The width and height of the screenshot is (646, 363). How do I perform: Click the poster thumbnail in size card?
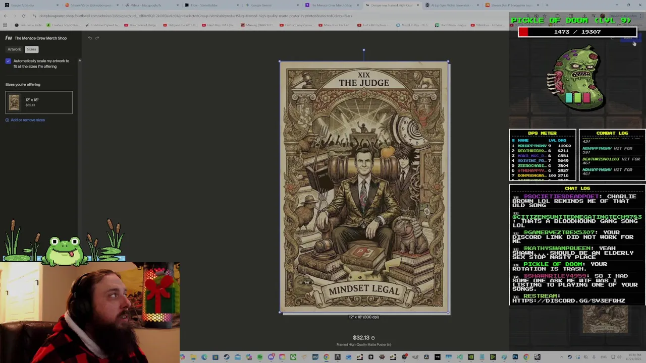(x=14, y=102)
